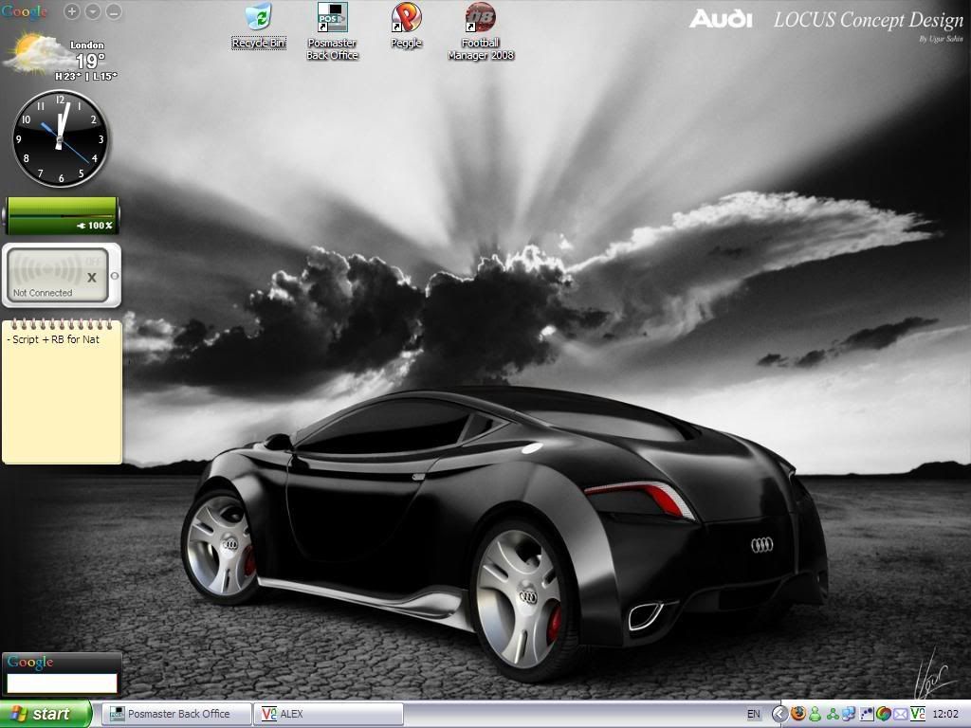Viewport: 971px width, 728px height.
Task: Open the Recycle Bin desktop icon
Action: tap(258, 26)
